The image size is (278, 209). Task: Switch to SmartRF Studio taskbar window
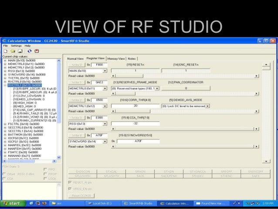[139, 203]
